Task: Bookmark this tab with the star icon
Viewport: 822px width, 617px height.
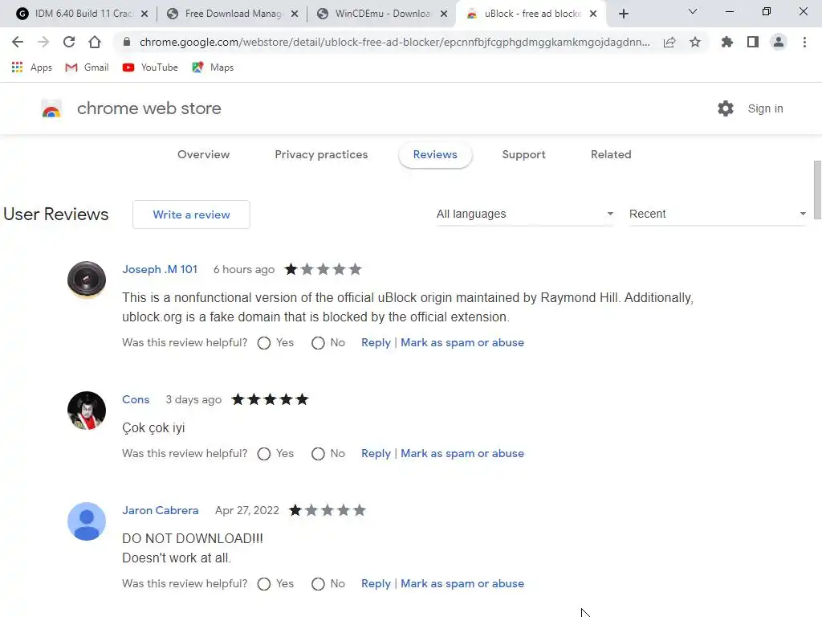Action: 695,42
